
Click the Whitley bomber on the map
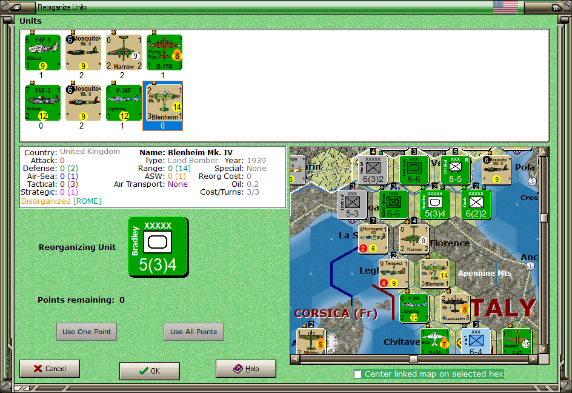click(311, 341)
